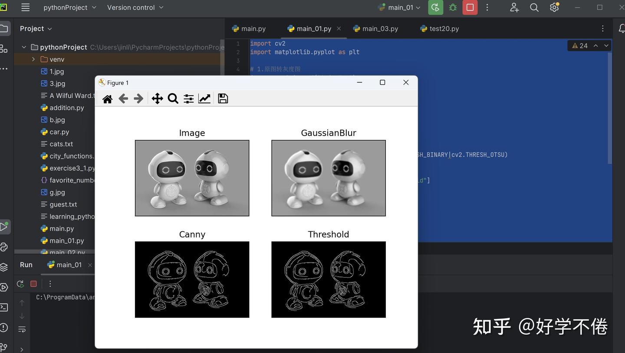The width and height of the screenshot is (625, 353).
Task: Open the hamburger main menu
Action: [x=26, y=7]
